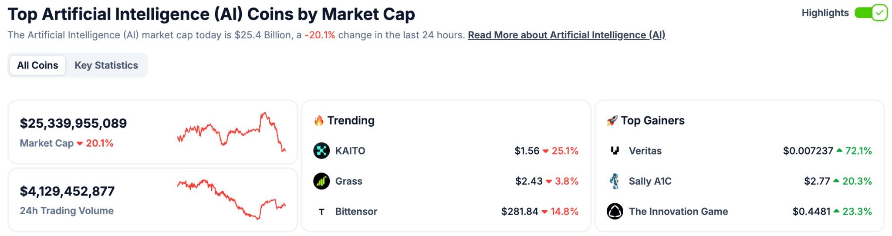Image resolution: width=892 pixels, height=236 pixels.
Task: Click the Top Gainers rocket icon
Action: (612, 121)
